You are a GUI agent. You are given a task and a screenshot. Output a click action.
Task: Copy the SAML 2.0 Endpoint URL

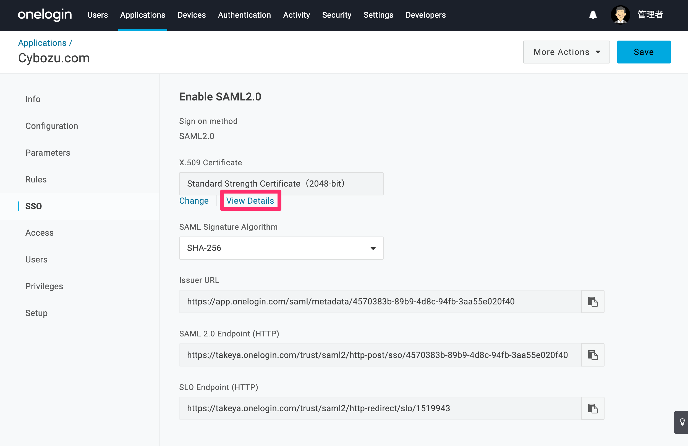593,355
